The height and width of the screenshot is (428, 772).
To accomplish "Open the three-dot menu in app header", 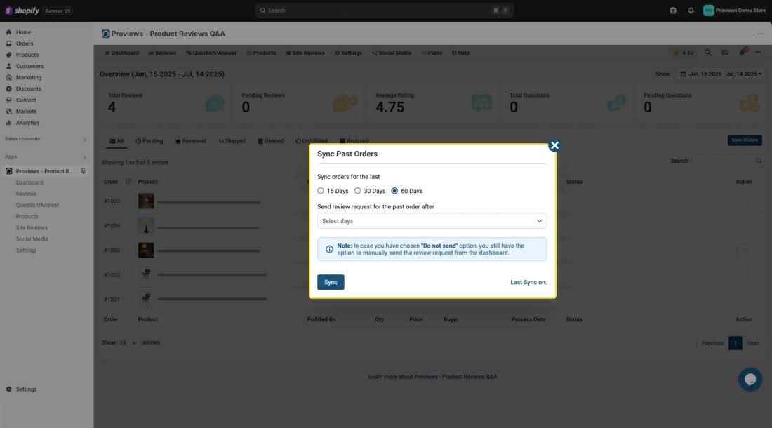I will click(x=759, y=34).
